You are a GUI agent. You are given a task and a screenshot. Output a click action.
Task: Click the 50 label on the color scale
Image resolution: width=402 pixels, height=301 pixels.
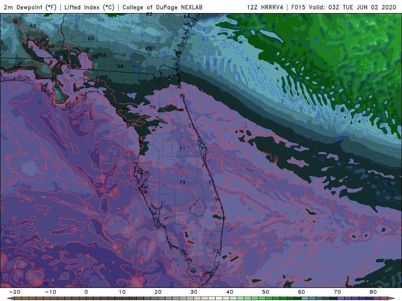(x=266, y=292)
